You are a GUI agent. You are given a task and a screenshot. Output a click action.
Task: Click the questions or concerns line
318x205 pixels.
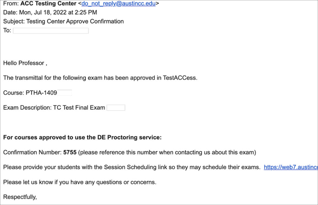(x=80, y=182)
